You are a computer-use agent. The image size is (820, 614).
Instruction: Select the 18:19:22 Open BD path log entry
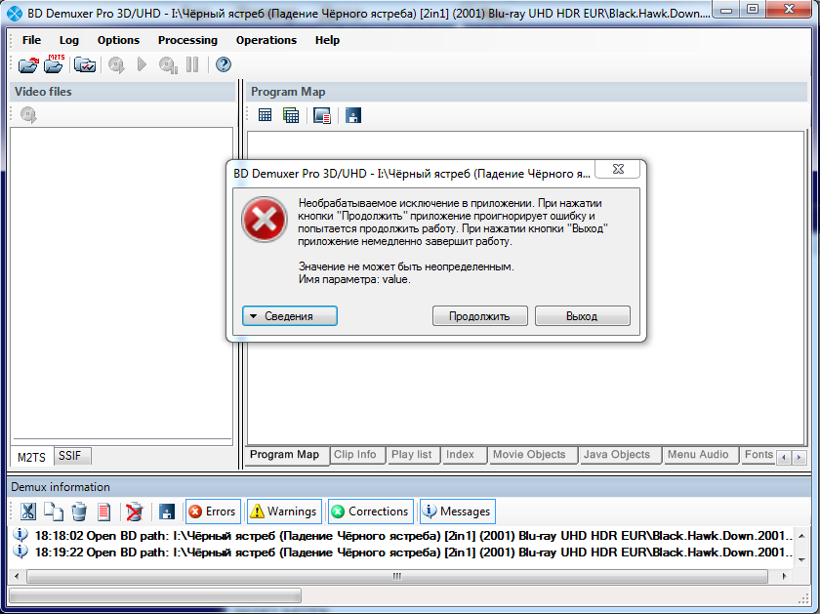402,553
